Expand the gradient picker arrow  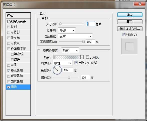point(82,57)
